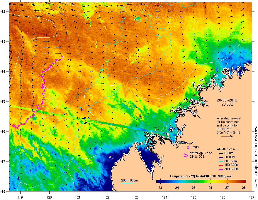Screen dimensions: 258x200
Task: Click the longitude axis label '121'
Action: pos(78,197)
